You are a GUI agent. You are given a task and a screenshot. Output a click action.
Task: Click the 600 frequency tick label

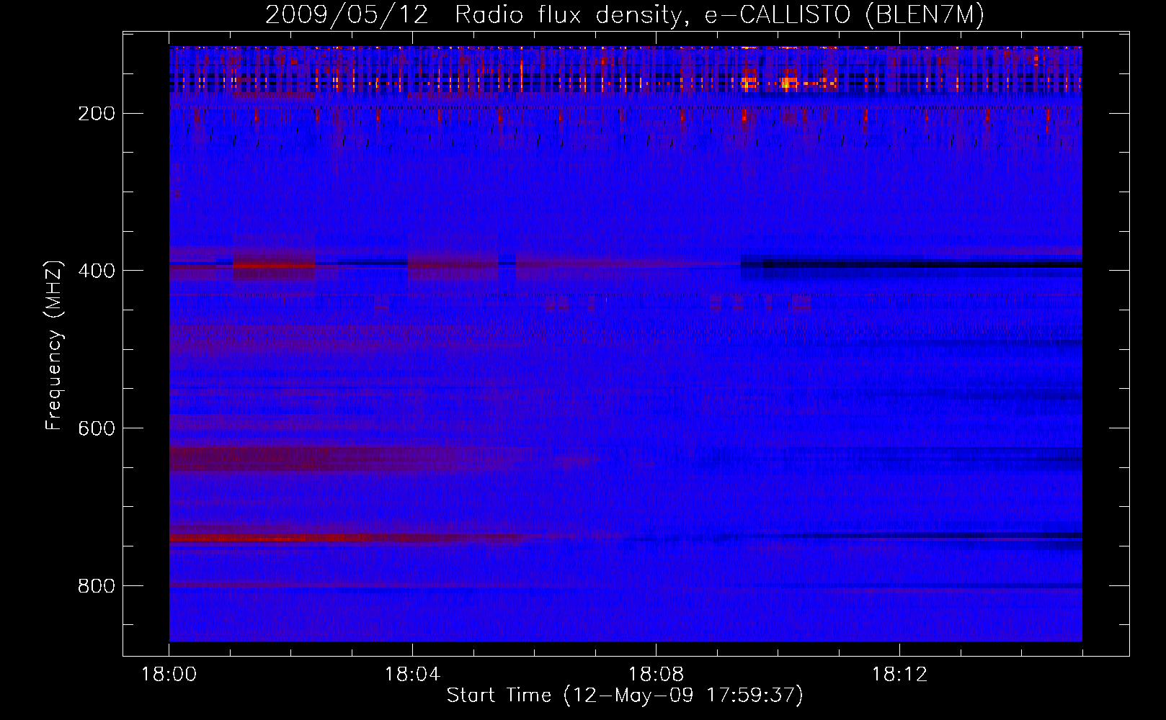pos(97,428)
